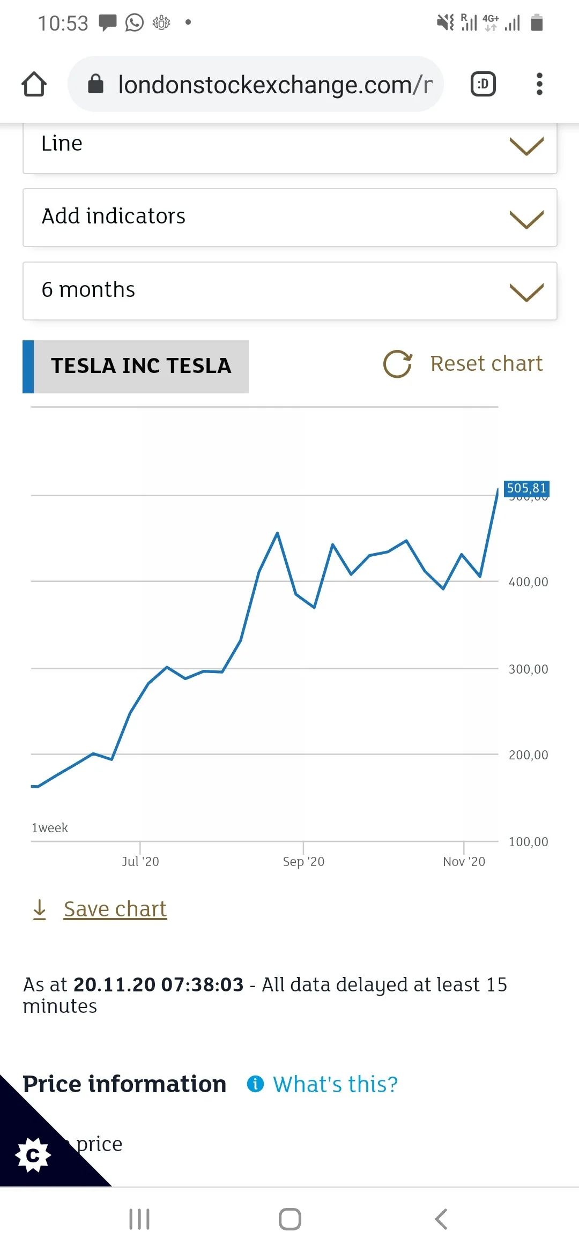Open the What's this? link
The width and height of the screenshot is (579, 1254).
pos(336,1084)
